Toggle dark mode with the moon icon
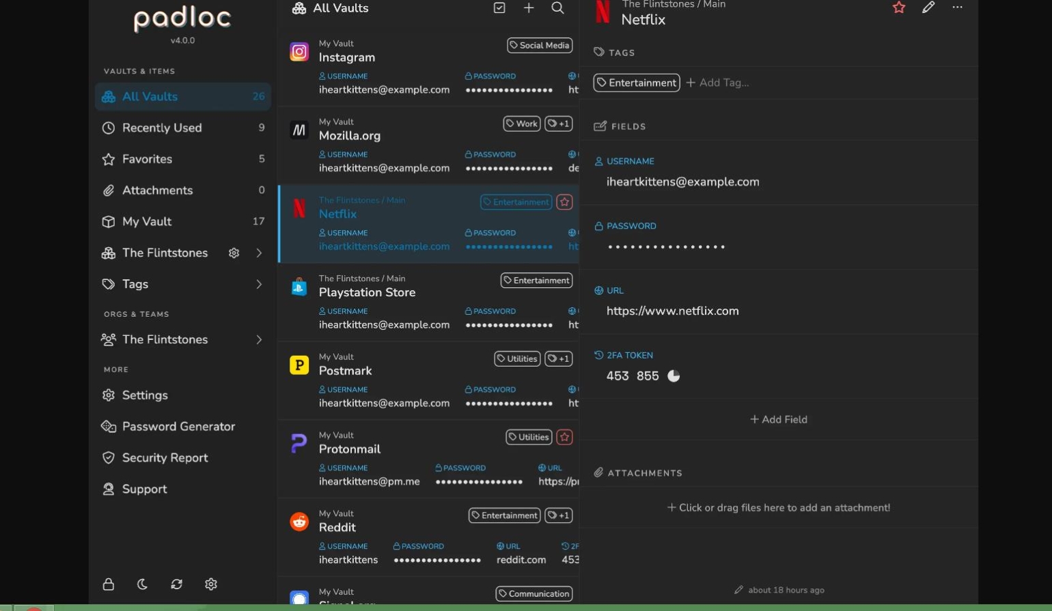 click(x=142, y=584)
